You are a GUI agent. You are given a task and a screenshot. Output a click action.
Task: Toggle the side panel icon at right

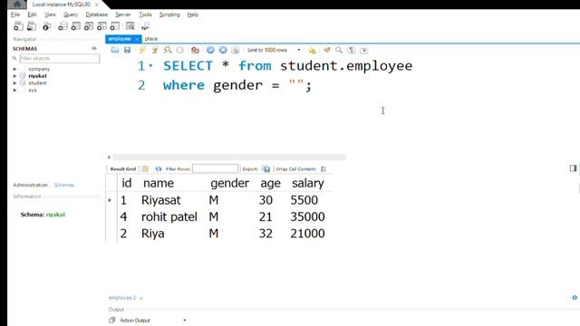[x=573, y=168]
